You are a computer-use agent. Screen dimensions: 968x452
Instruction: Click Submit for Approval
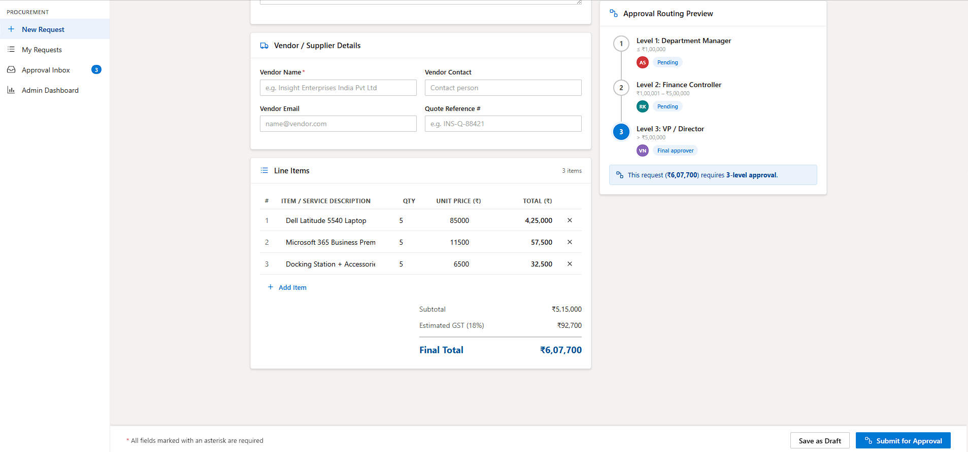(903, 441)
